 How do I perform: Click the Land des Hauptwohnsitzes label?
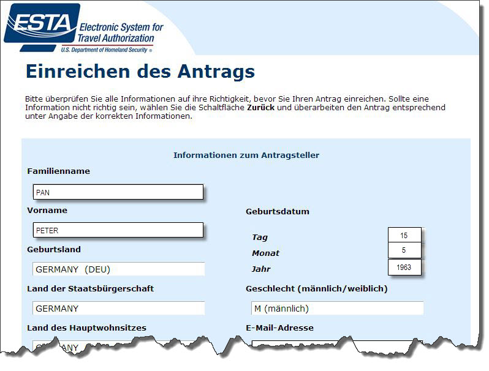pos(86,328)
